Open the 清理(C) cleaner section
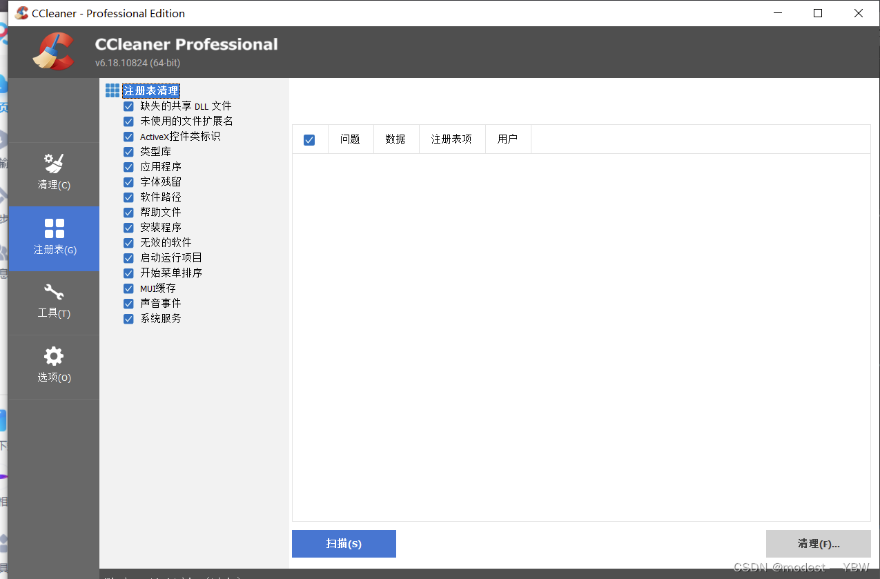 (54, 174)
